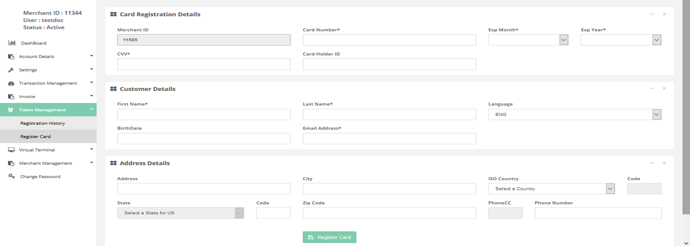The image size is (690, 246).
Task: Collapse the Card Registration Details panel
Action: tap(651, 14)
